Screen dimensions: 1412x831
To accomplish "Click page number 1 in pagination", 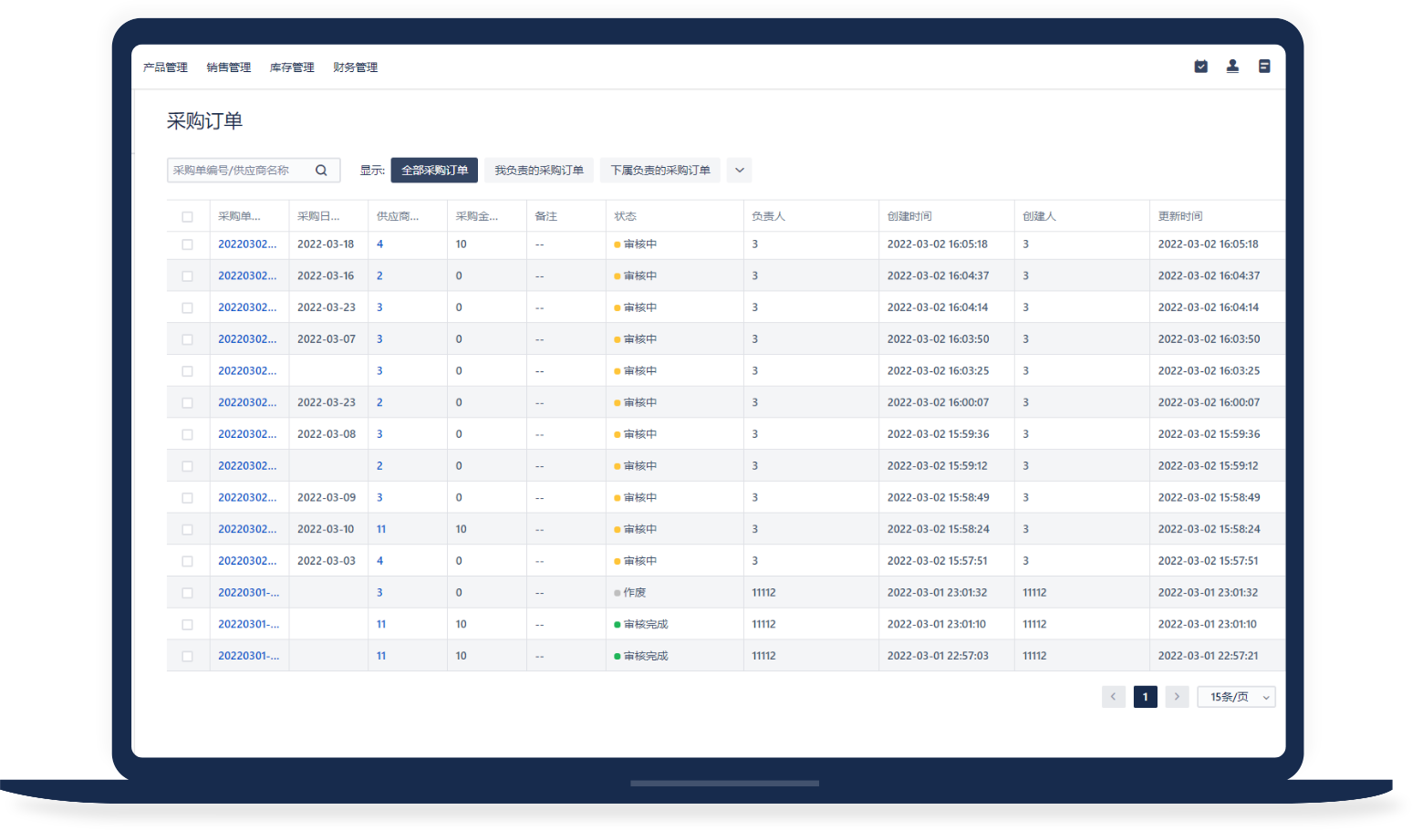I will pyautogui.click(x=1145, y=697).
